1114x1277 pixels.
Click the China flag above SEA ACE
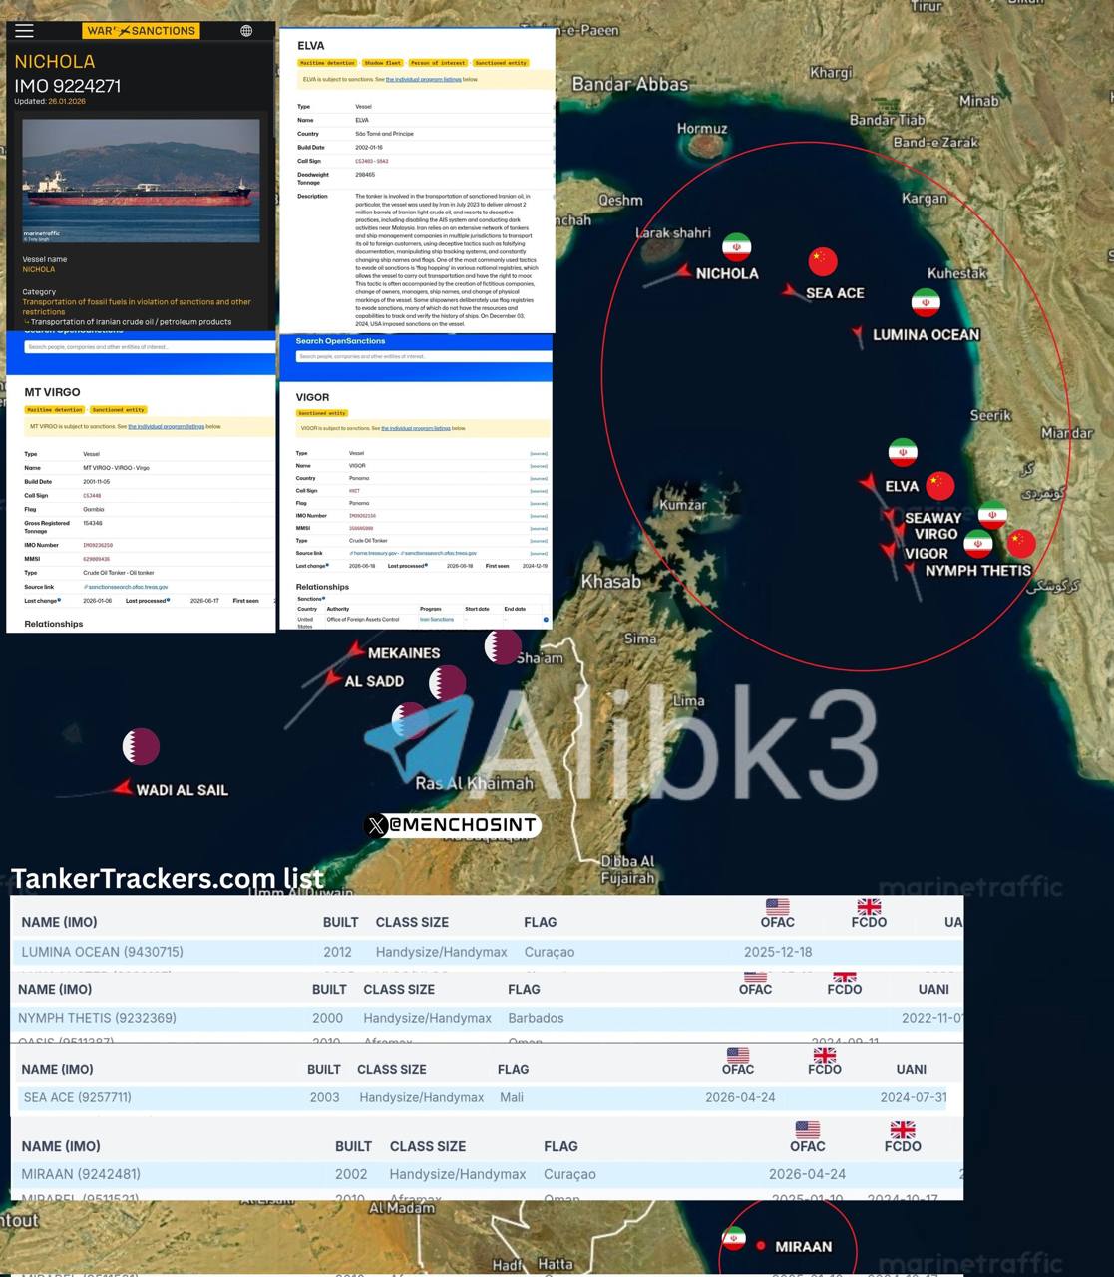(823, 261)
